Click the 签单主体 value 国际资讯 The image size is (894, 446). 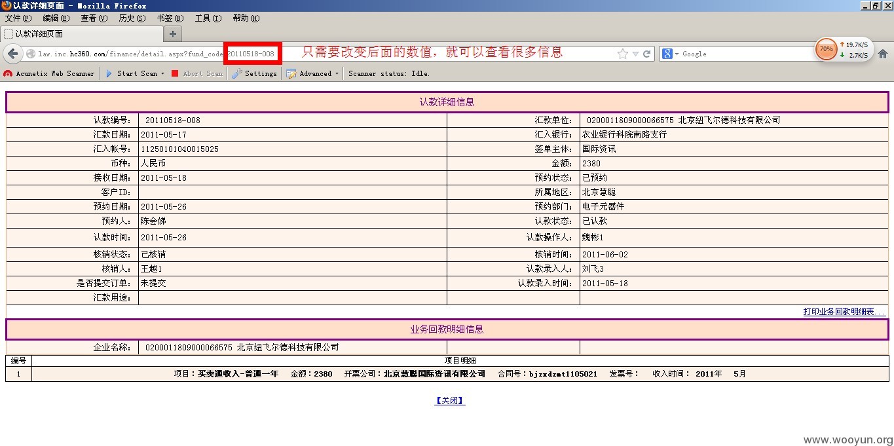599,149
